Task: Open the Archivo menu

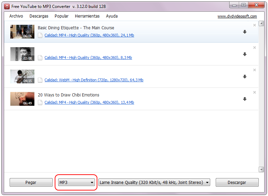Action: point(16,16)
